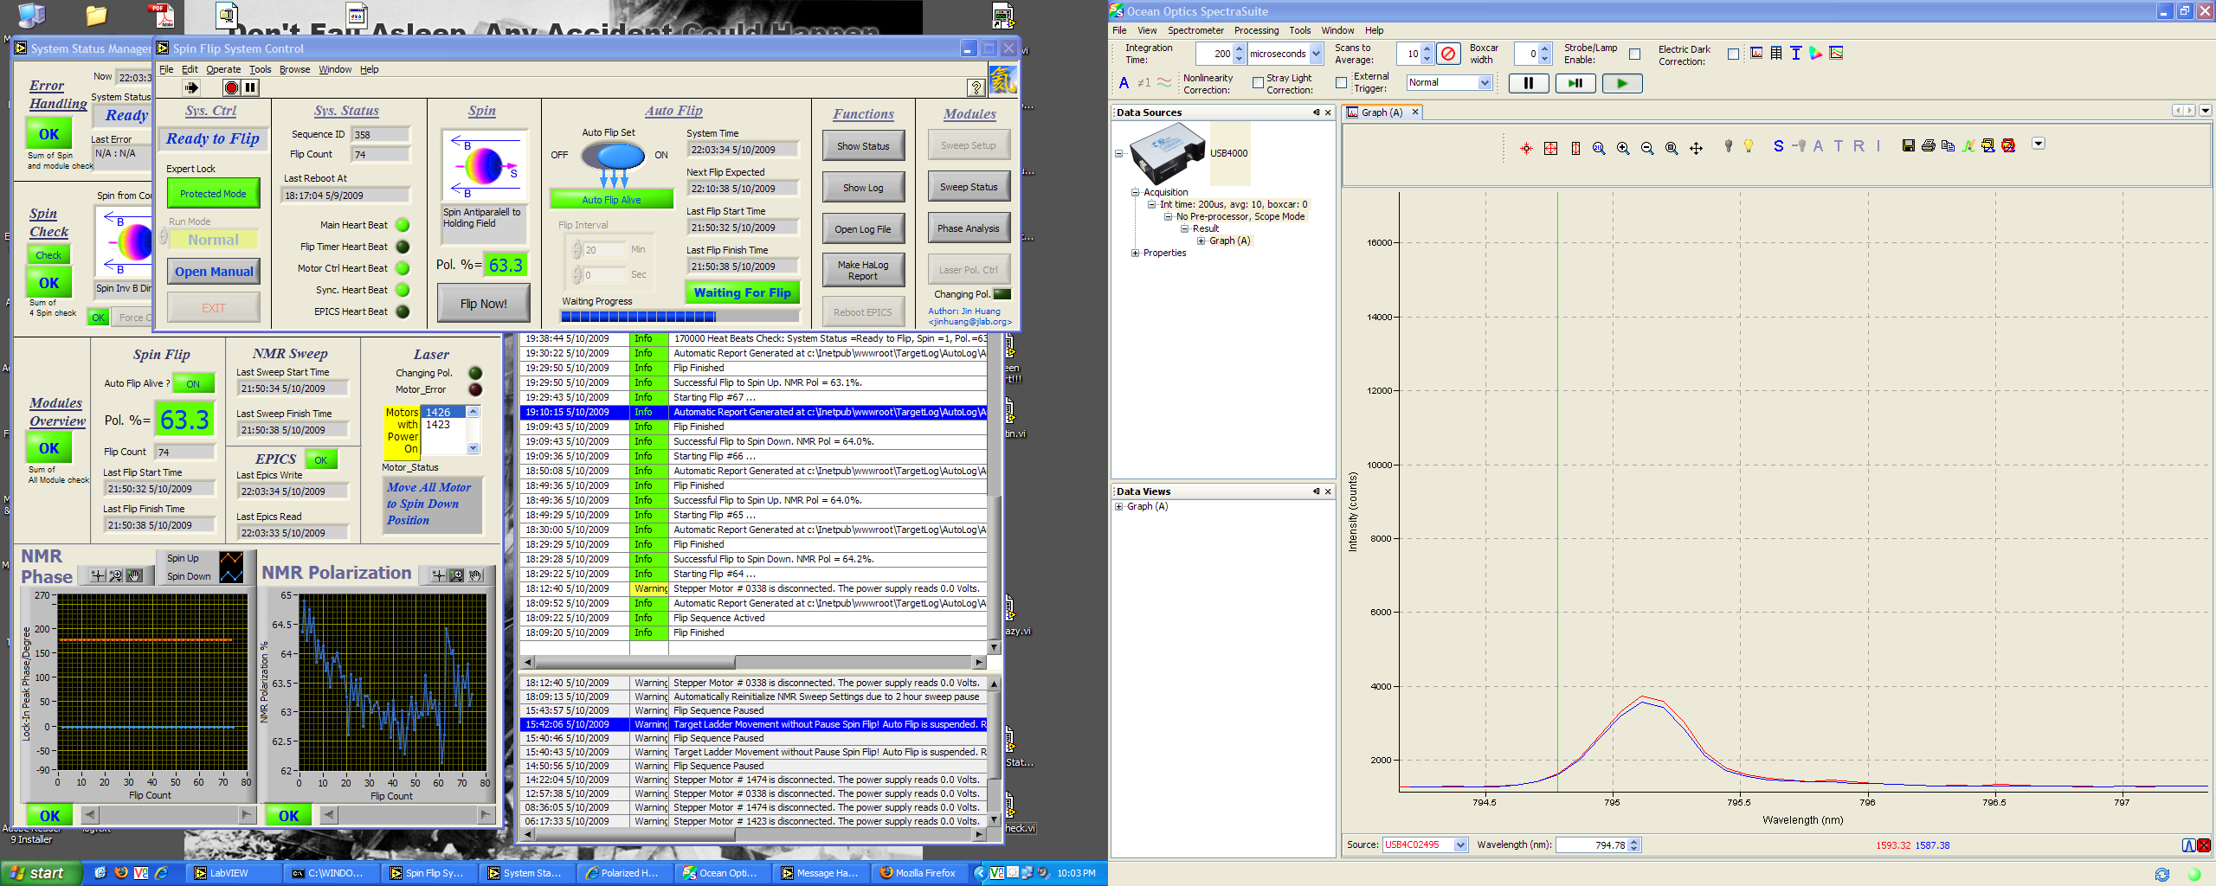
Task: Expand Graph (A) under Data Views
Action: tap(1118, 506)
